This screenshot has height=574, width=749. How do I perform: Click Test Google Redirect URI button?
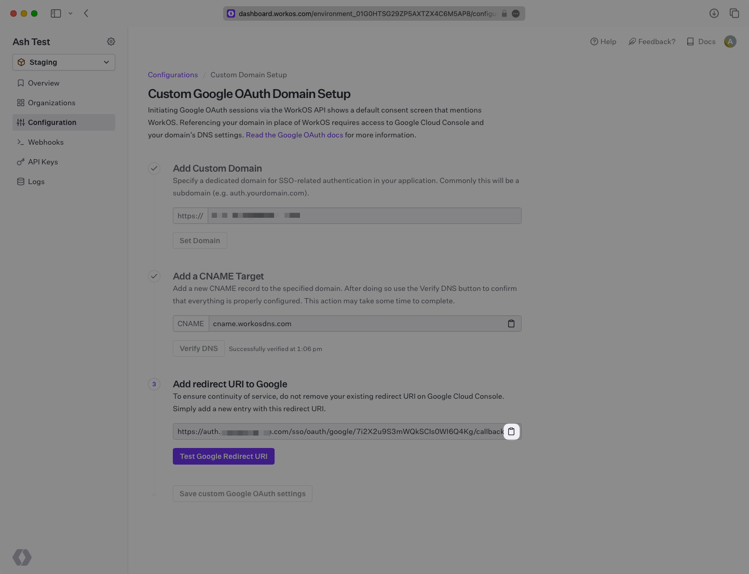223,456
